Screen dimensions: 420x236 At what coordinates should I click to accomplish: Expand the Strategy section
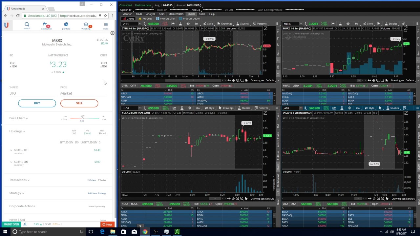tap(17, 193)
